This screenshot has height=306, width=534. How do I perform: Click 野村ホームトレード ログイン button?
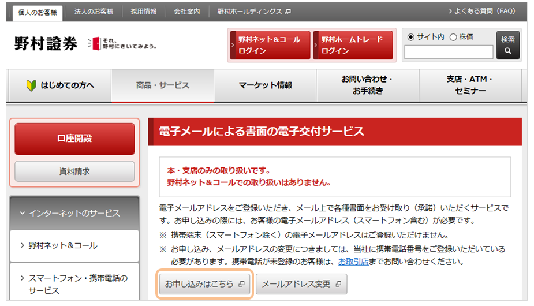coord(353,45)
